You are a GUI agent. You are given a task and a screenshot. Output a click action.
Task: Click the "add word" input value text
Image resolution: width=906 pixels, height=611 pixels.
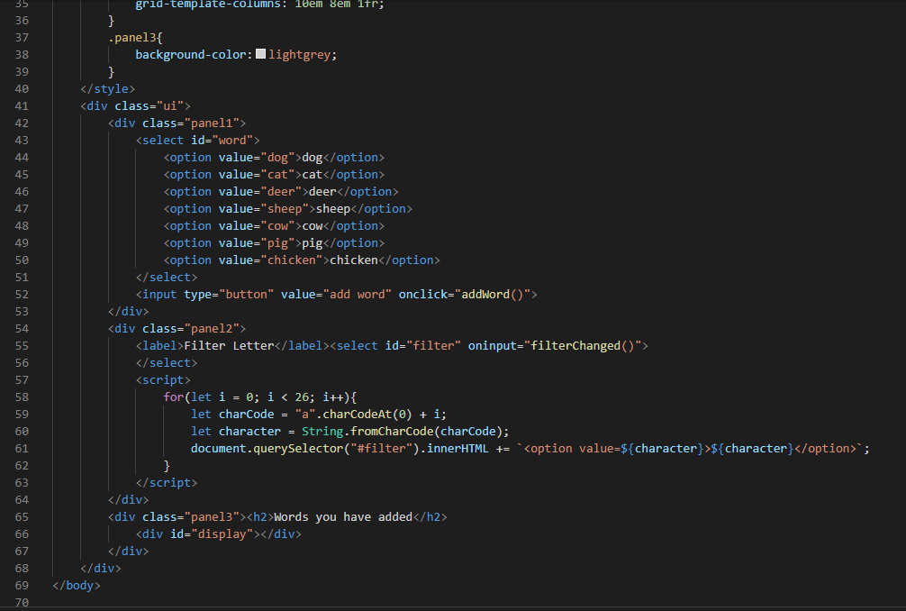359,294
